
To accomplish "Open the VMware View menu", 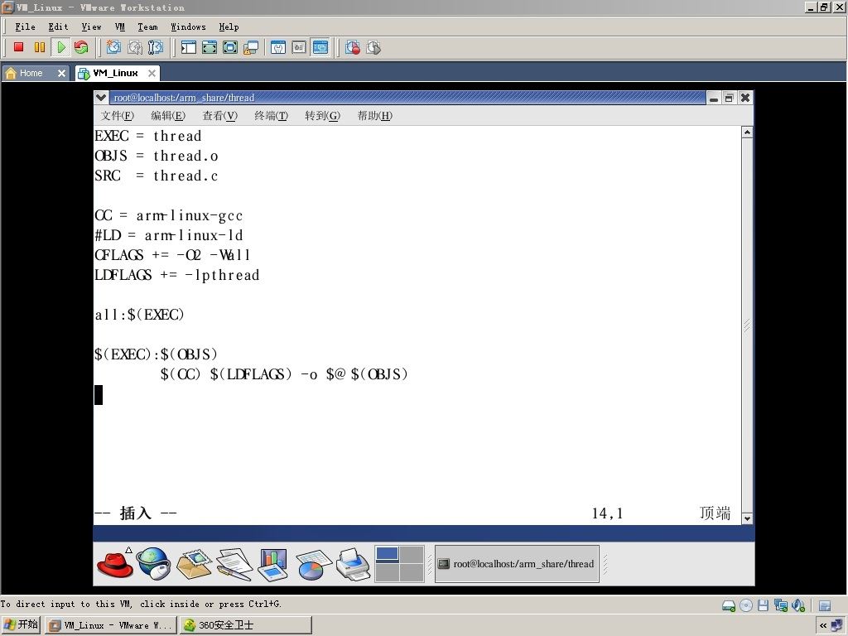I will pyautogui.click(x=91, y=26).
